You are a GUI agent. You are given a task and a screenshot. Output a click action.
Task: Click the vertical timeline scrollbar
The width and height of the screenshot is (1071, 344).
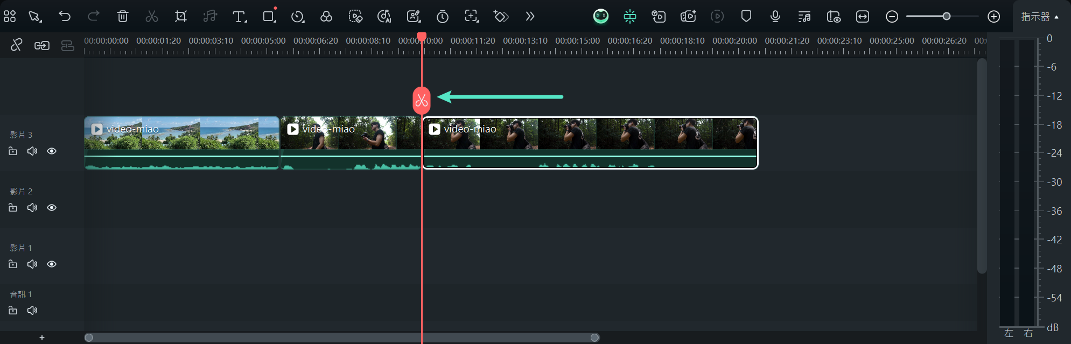click(982, 166)
